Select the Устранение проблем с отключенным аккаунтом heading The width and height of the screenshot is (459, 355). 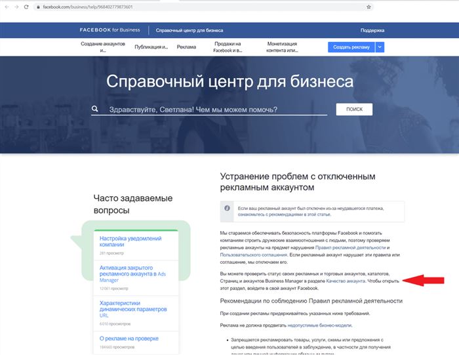(298, 182)
